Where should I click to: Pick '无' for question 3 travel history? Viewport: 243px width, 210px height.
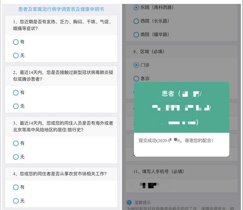[x=16, y=157]
